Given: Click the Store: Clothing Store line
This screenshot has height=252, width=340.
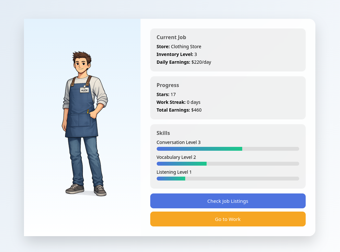Looking at the screenshot, I should click(179, 47).
